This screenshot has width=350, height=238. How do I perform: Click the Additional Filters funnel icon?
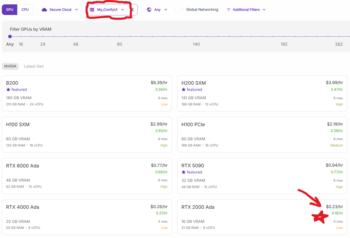coord(228,10)
